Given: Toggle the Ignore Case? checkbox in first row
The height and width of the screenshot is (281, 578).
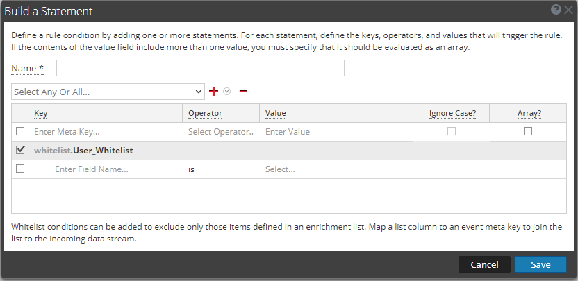Looking at the screenshot, I should click(452, 131).
